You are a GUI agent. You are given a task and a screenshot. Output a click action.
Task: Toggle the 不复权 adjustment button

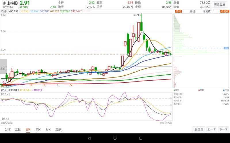point(225,11)
